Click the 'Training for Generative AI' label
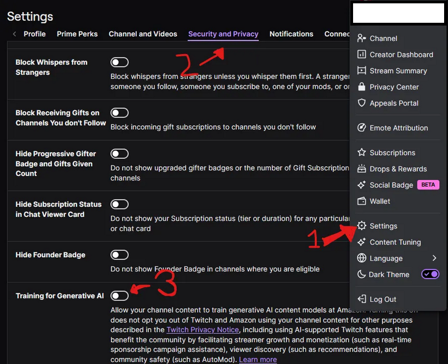Image resolution: width=448 pixels, height=364 pixels. [60, 296]
